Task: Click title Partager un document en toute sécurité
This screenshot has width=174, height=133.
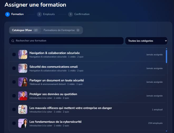Action: 57,80
